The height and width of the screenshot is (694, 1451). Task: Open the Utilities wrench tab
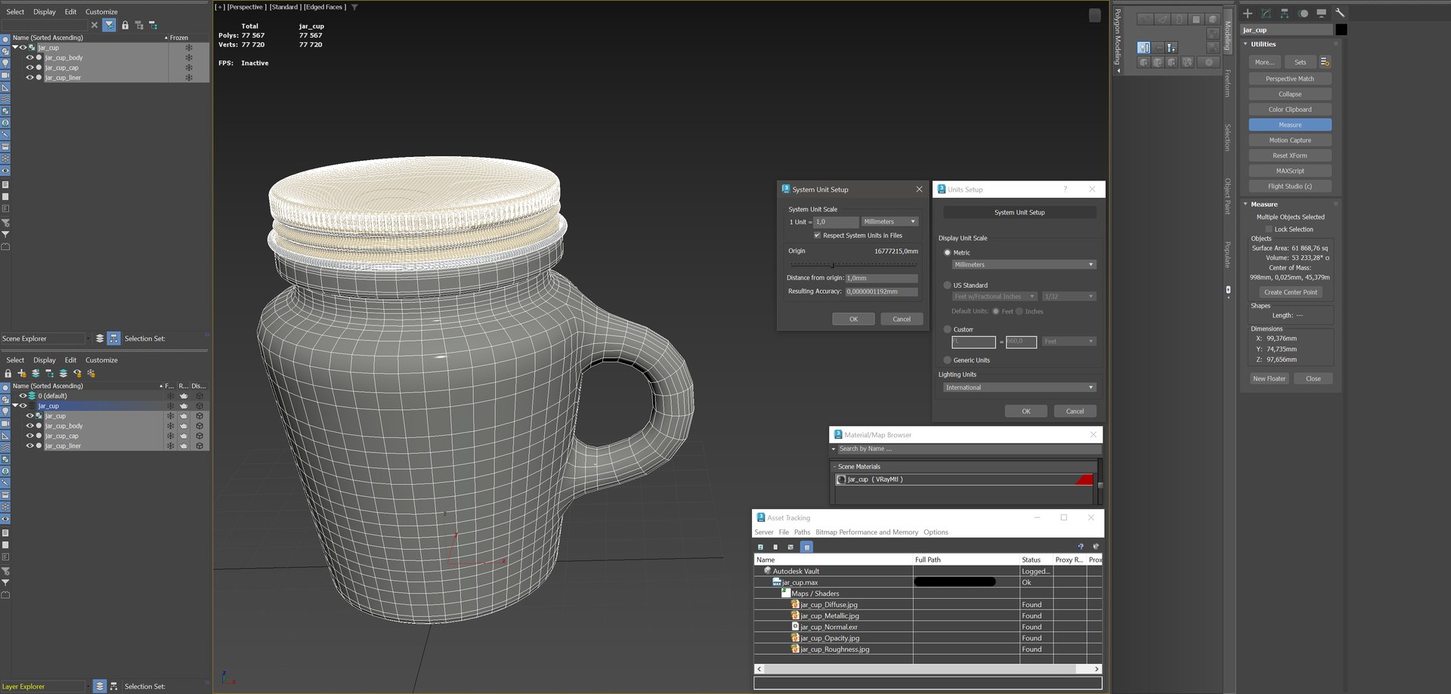tap(1340, 13)
